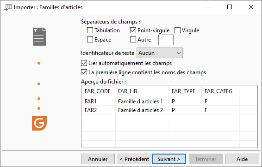Click the Suivant button to continue

169,159
